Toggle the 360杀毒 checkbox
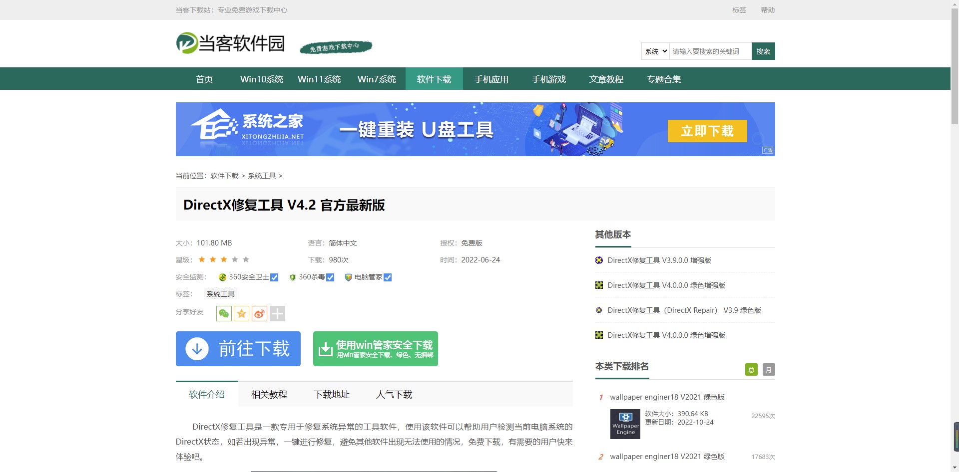This screenshot has height=472, width=959. [330, 277]
